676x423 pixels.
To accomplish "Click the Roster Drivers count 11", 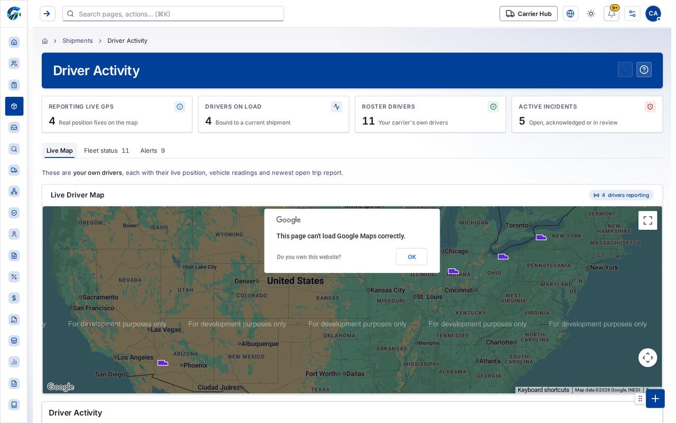I will [368, 121].
